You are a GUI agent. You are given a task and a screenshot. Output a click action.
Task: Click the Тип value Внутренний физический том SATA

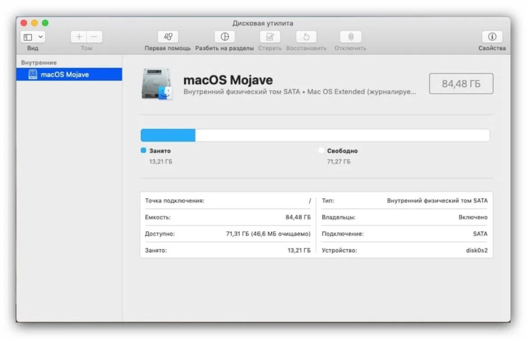(437, 201)
